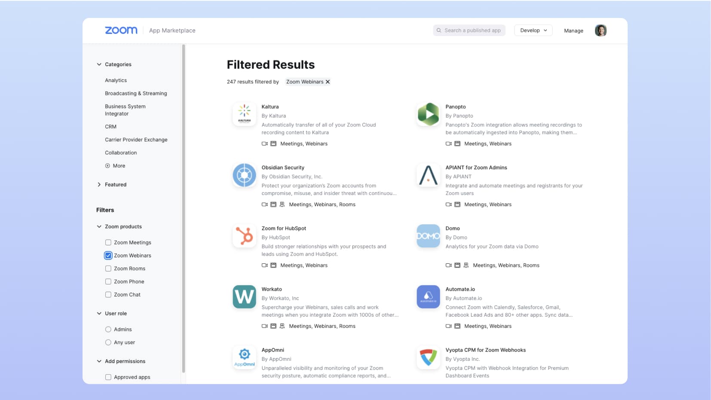Viewport: 711px width, 400px height.
Task: Expand the Featured section
Action: [99, 185]
